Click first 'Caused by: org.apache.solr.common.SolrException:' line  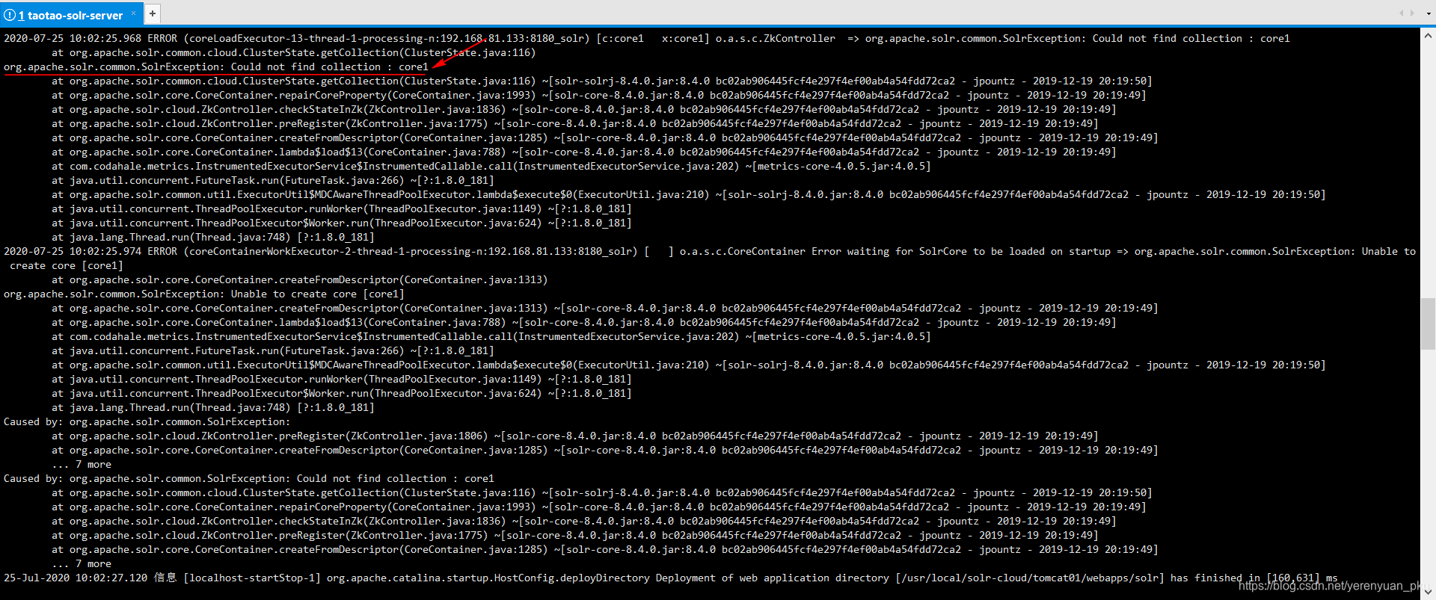point(147,421)
